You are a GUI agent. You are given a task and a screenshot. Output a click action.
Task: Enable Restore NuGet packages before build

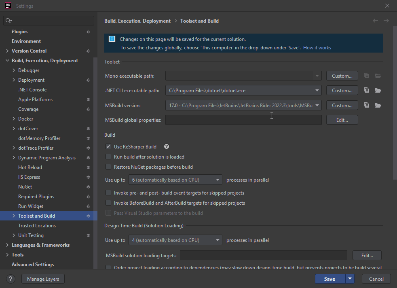108,167
